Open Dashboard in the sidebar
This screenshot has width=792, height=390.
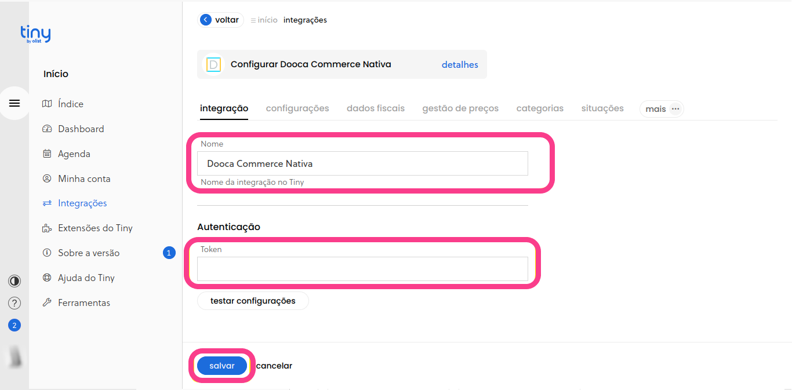pos(81,129)
